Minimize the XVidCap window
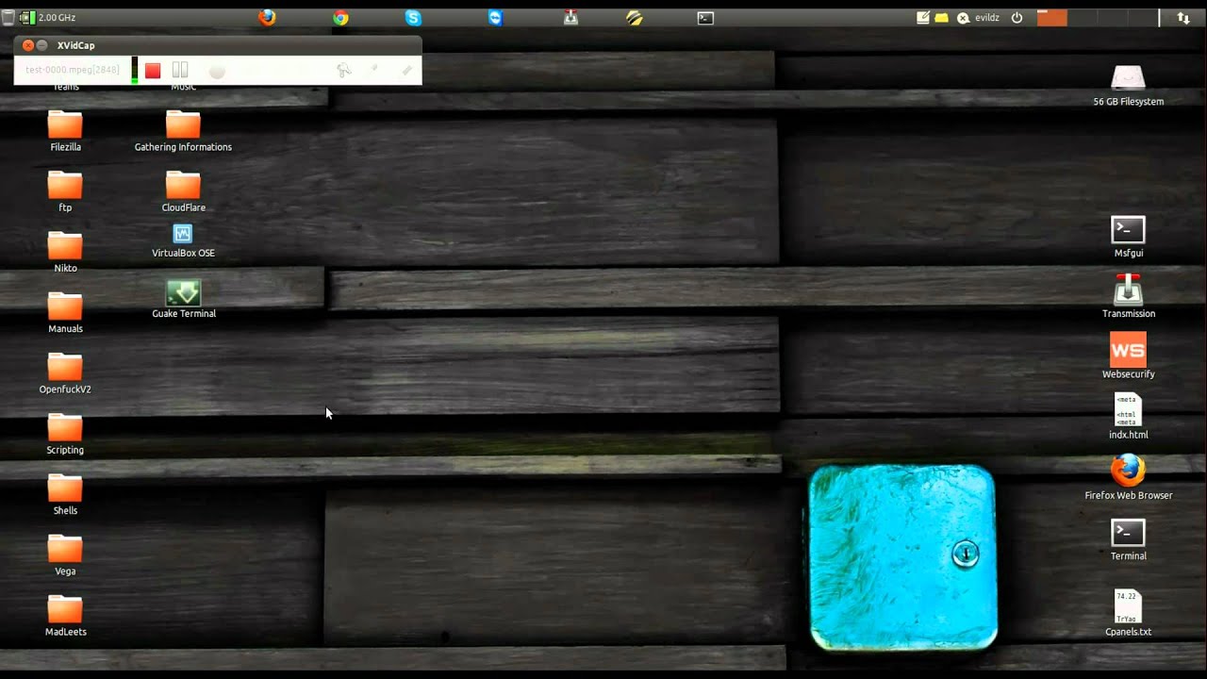 (42, 45)
